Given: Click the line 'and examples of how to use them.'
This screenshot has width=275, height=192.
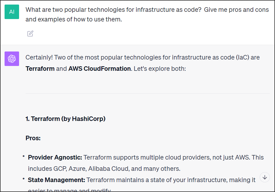Looking at the screenshot, I should tap(74, 19).
